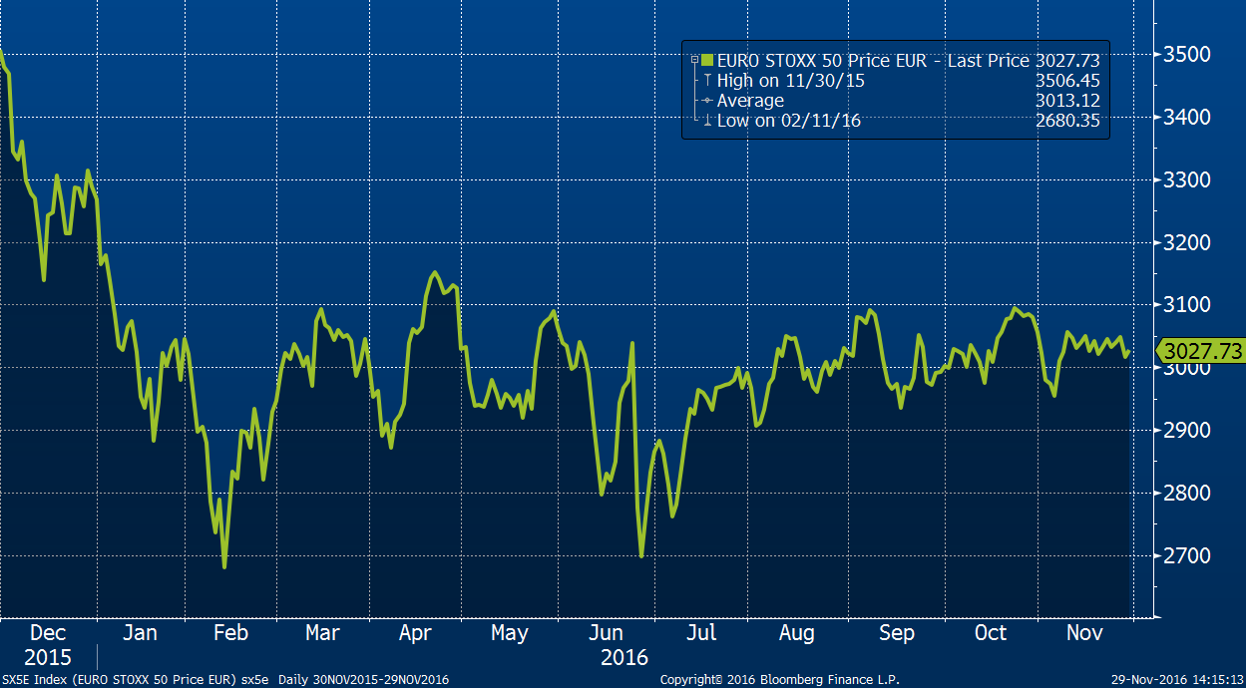The image size is (1246, 688).
Task: Click the 3506.45 high value
Action: (x=1067, y=81)
